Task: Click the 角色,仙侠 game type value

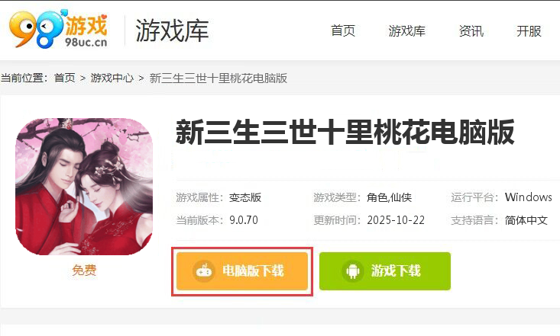Action: click(390, 197)
